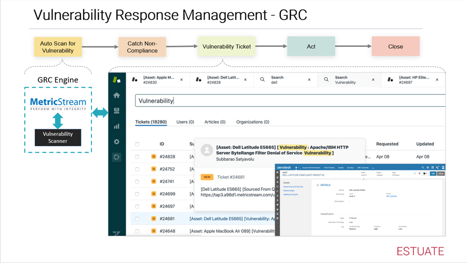Open Audits menu in small window
The height and width of the screenshot is (263, 467).
(x=341, y=168)
